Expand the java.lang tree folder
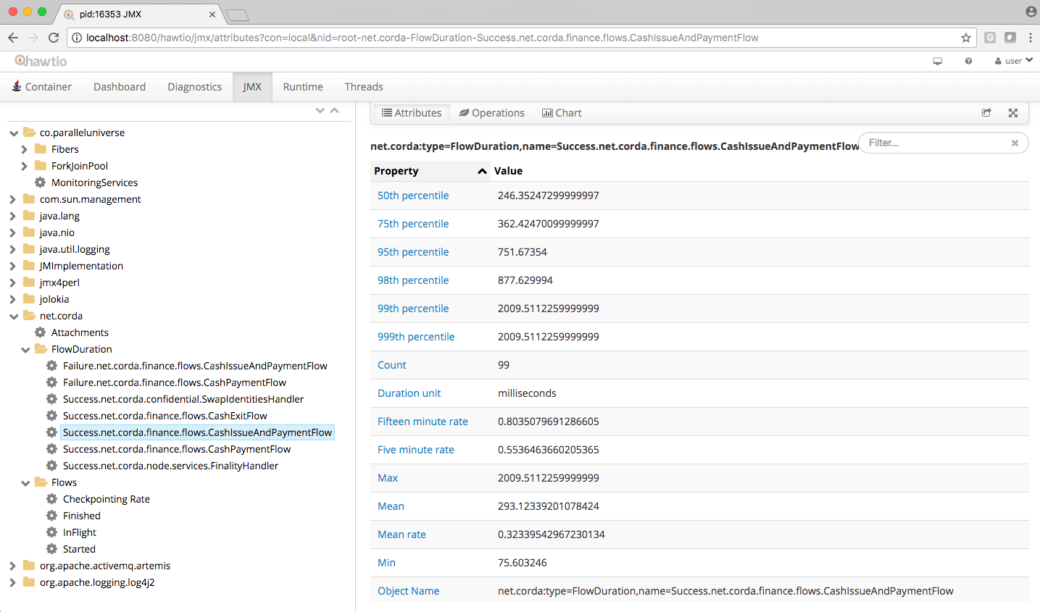The width and height of the screenshot is (1040, 612). click(x=13, y=216)
